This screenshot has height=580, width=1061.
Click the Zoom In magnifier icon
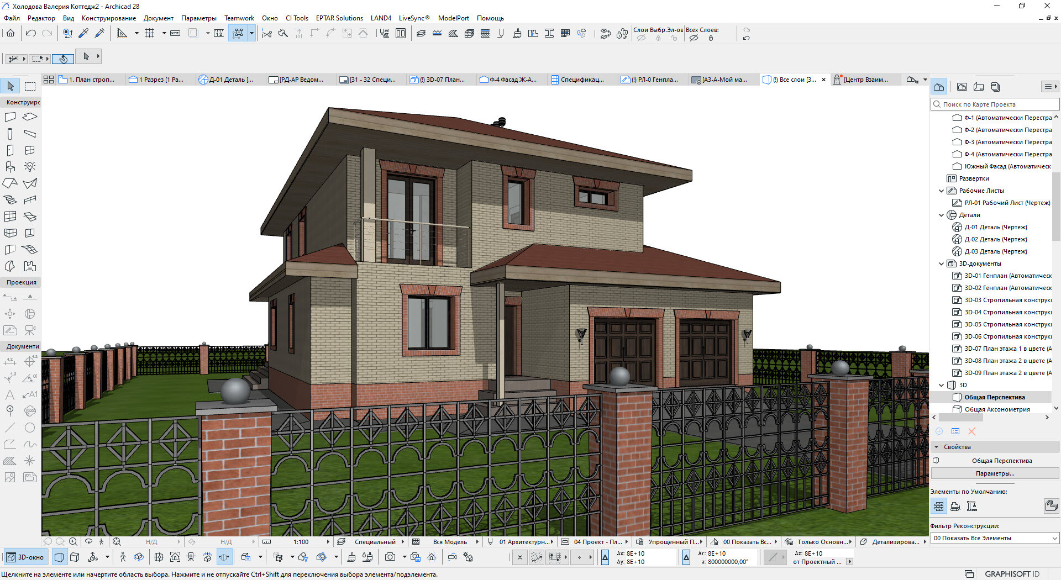tap(73, 542)
